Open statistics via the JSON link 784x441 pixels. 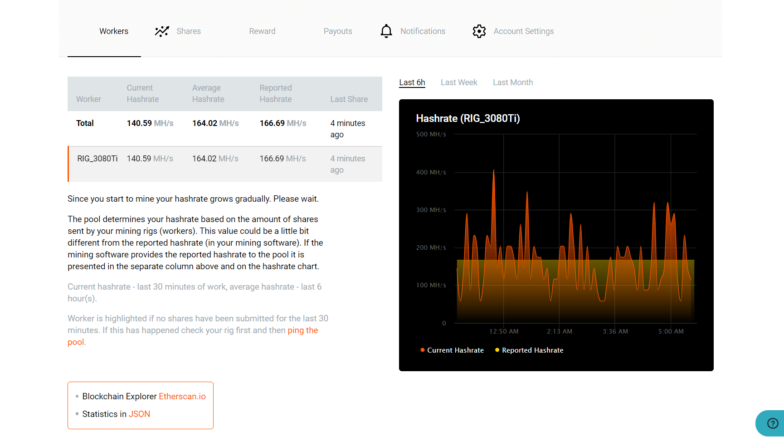point(139,414)
